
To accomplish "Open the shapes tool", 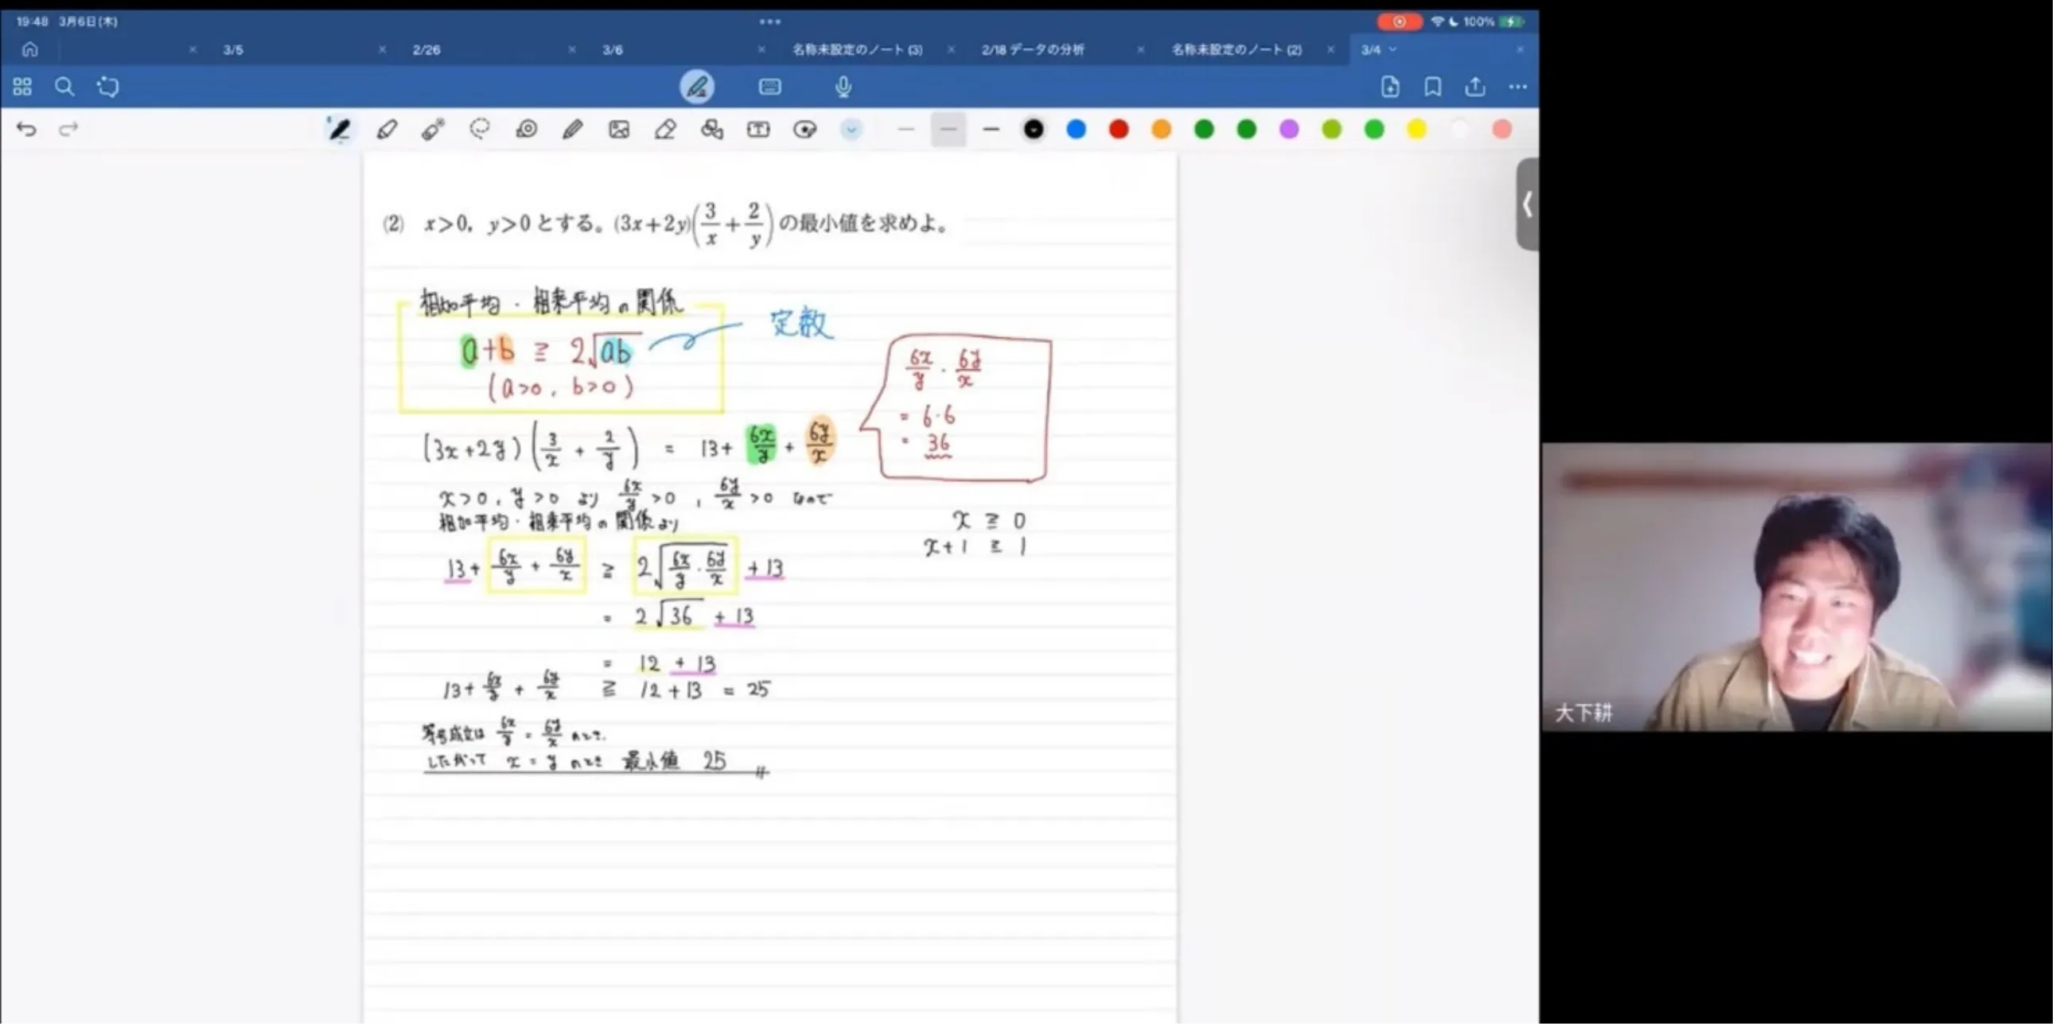I will [x=712, y=130].
